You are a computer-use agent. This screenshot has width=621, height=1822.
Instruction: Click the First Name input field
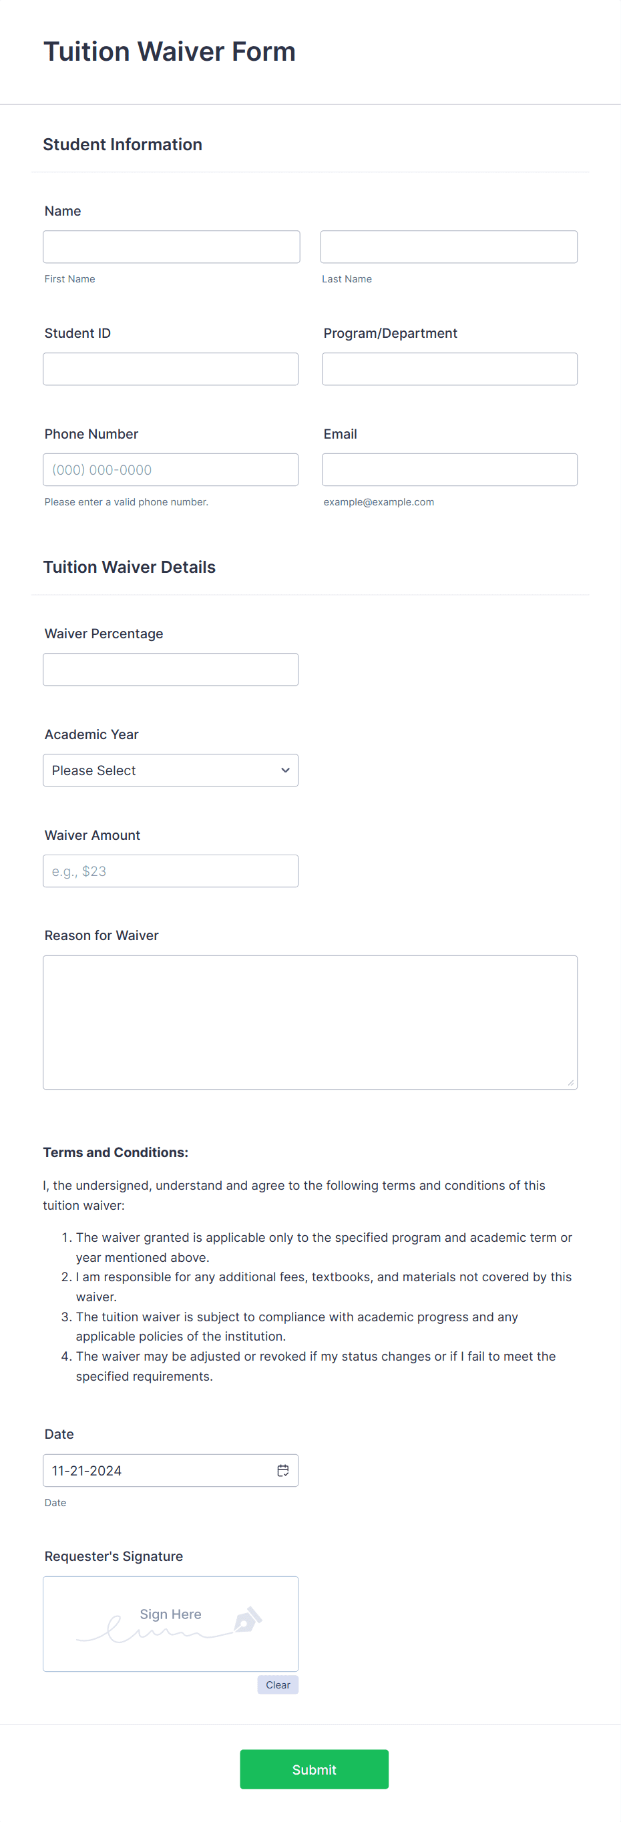(x=170, y=246)
